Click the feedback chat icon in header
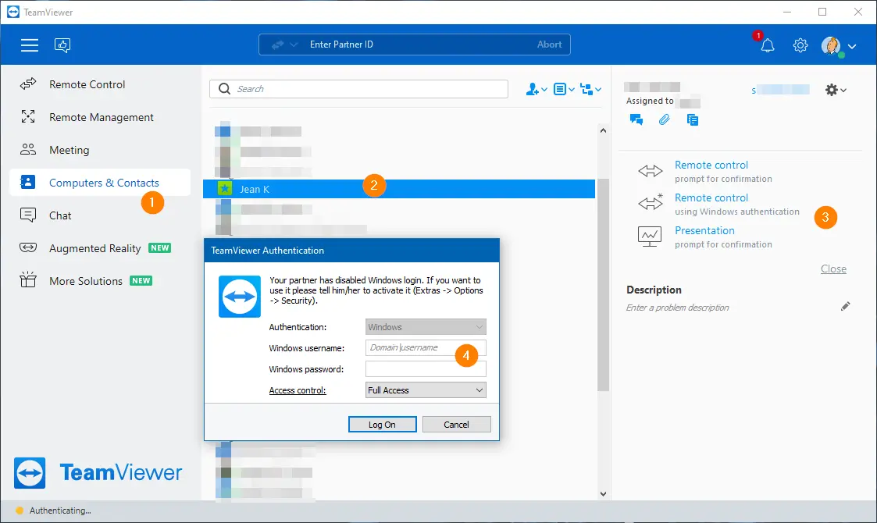Image resolution: width=877 pixels, height=523 pixels. pos(62,44)
